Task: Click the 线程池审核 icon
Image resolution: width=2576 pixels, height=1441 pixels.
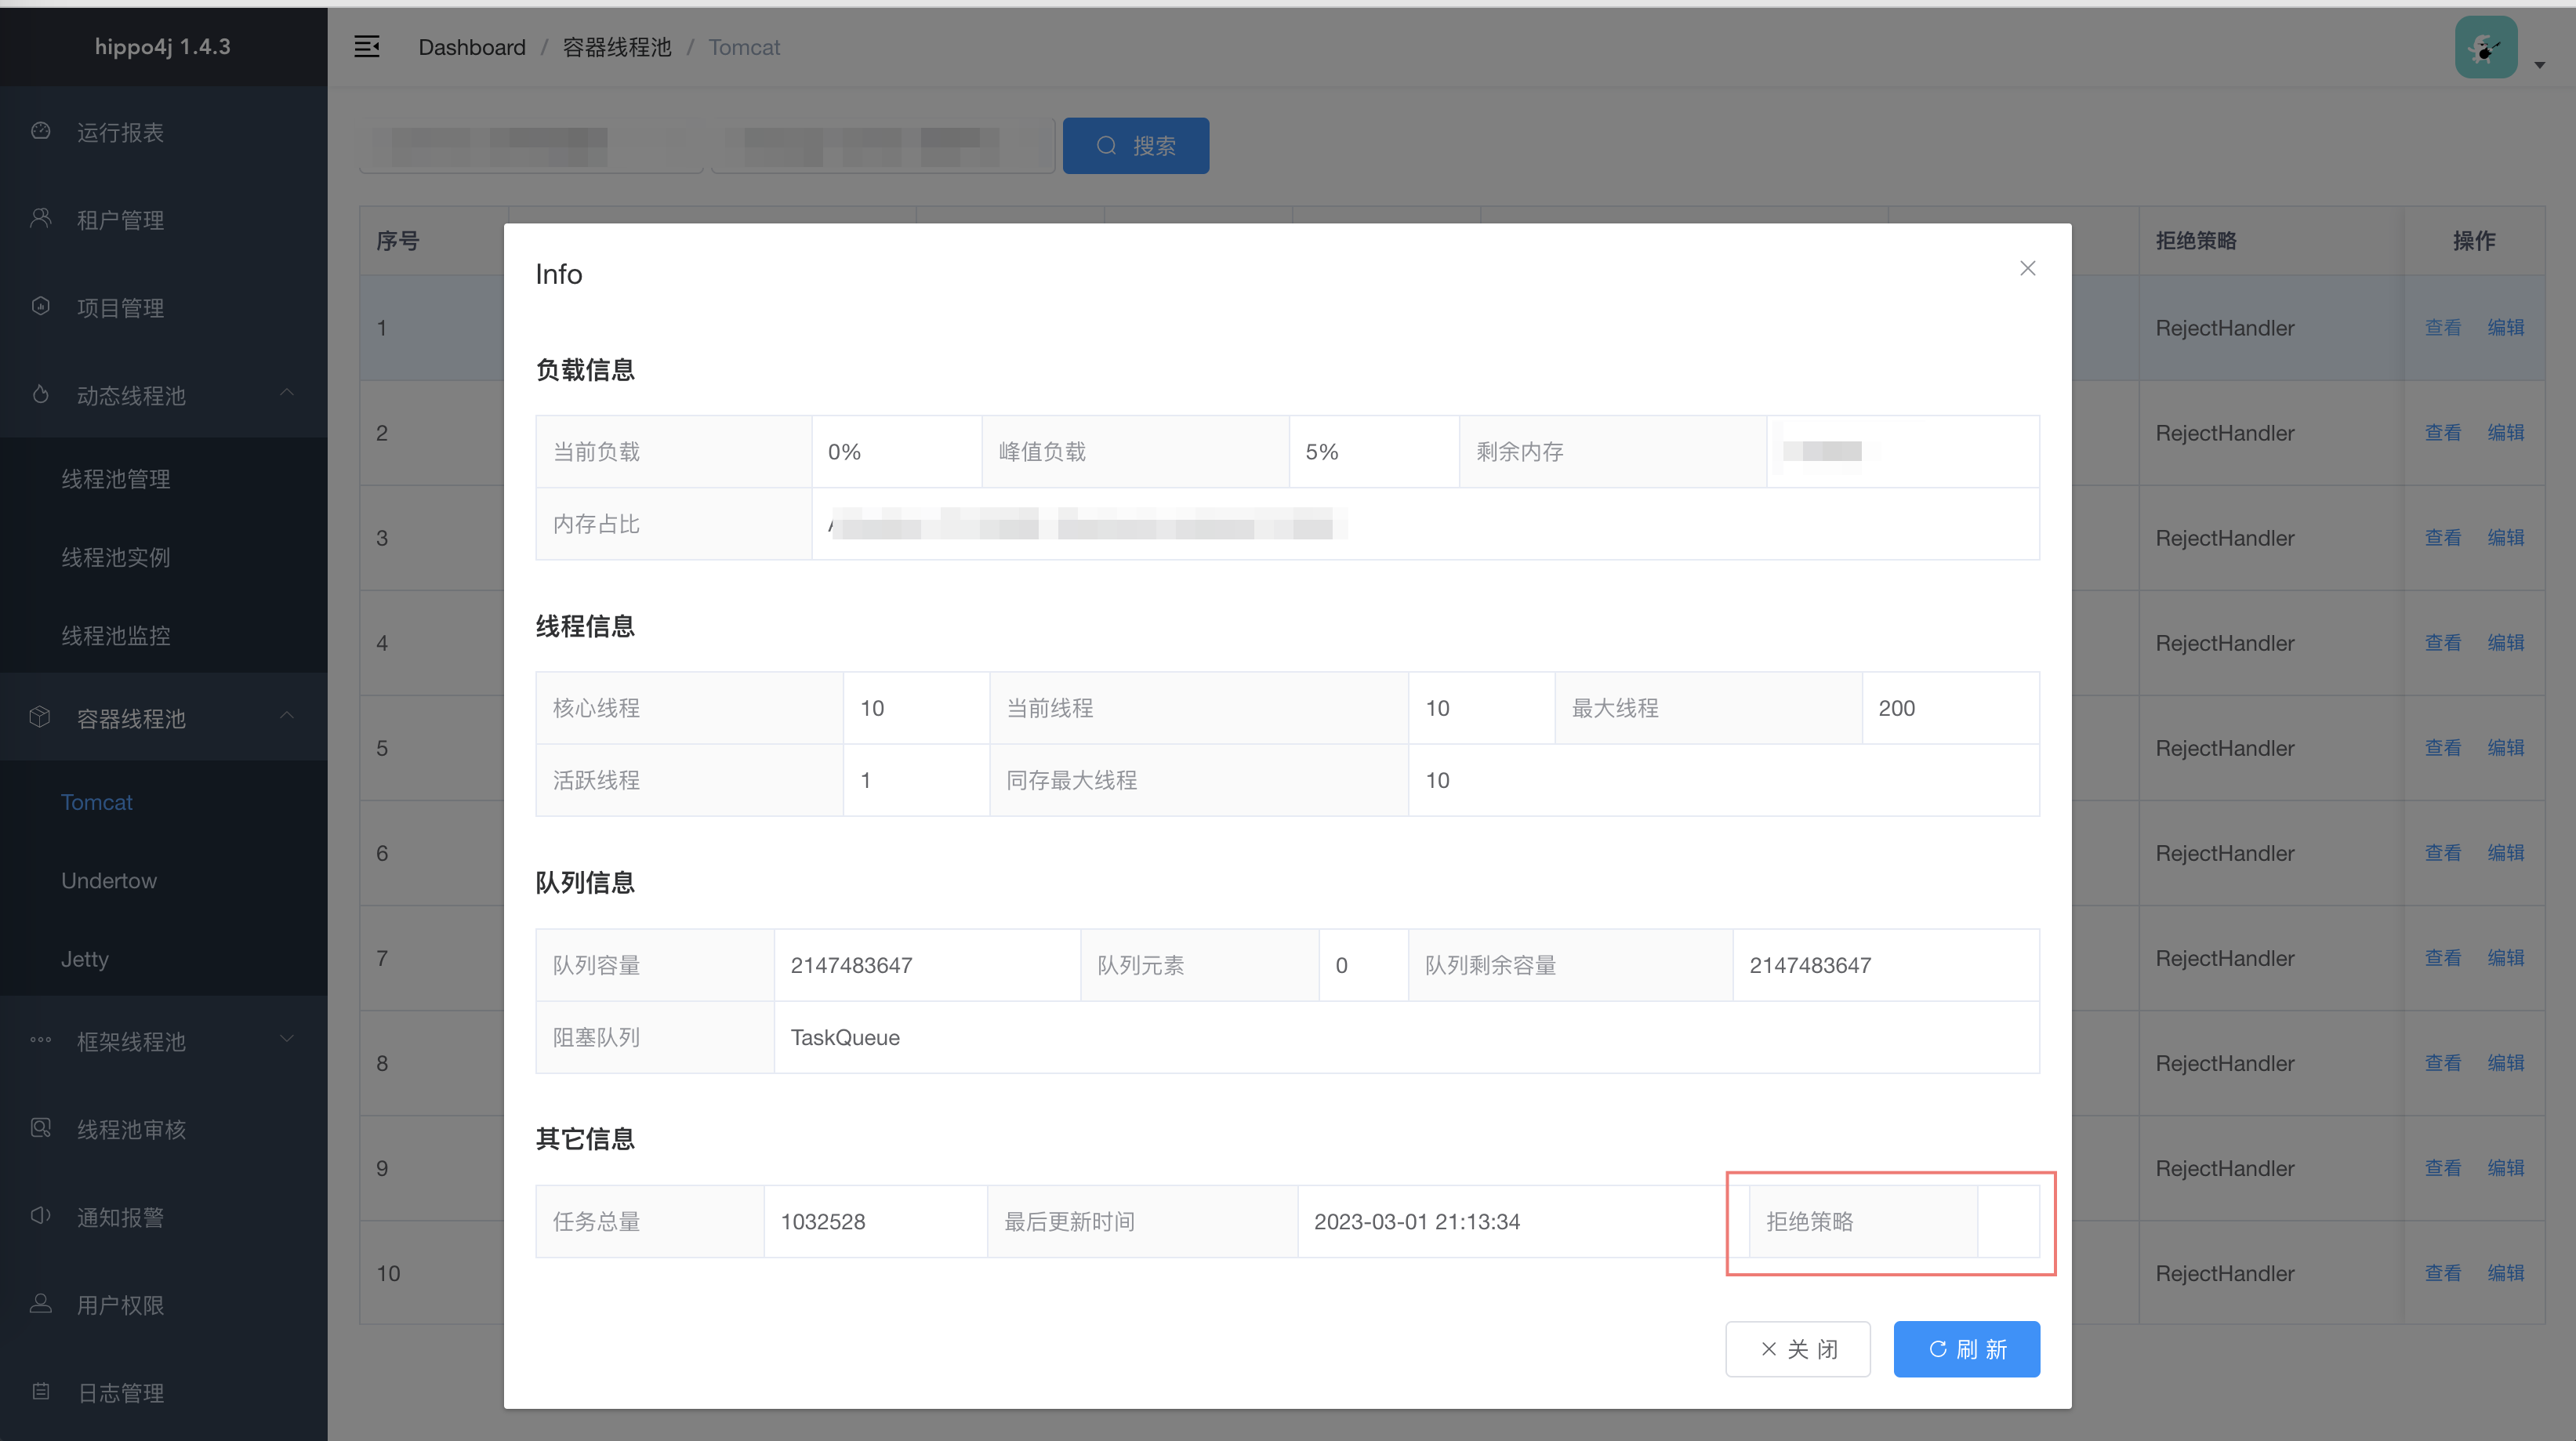Action: point(41,1128)
